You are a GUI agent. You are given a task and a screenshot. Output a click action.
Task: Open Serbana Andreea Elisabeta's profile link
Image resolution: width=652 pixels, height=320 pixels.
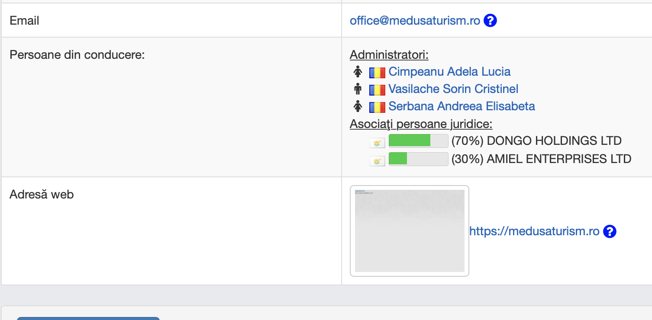click(462, 106)
